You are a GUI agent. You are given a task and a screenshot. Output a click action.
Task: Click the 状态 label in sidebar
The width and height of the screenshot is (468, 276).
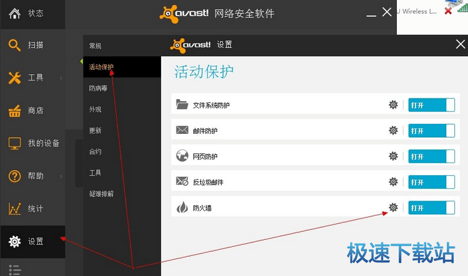pyautogui.click(x=36, y=14)
